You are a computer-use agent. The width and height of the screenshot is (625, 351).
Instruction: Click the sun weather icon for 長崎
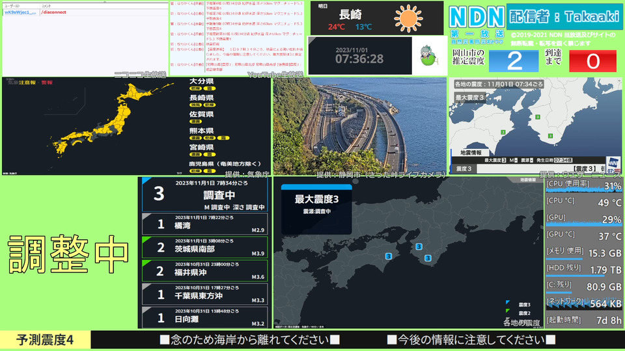tap(409, 18)
